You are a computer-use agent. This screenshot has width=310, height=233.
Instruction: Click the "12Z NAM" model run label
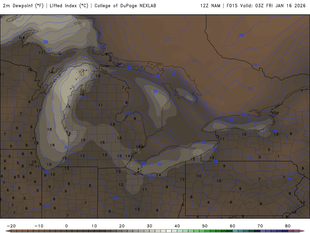210,6
